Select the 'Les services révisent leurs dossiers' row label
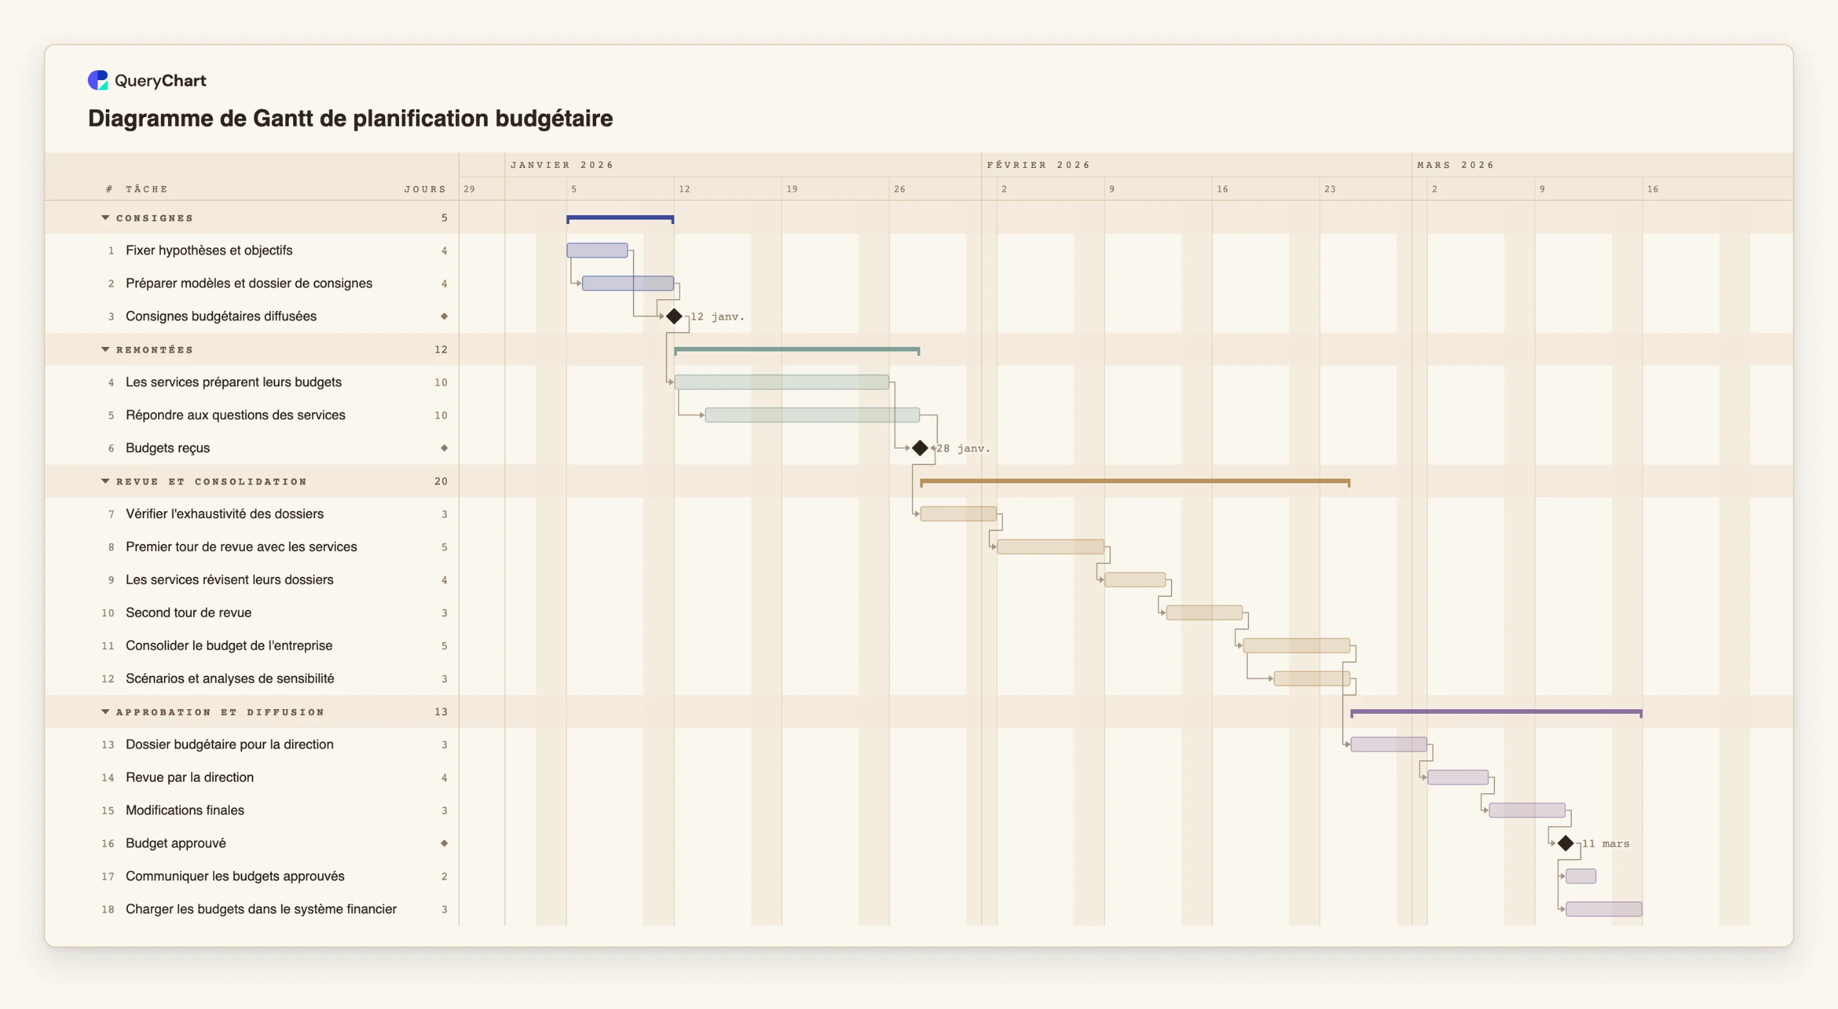This screenshot has width=1838, height=1009. (230, 580)
